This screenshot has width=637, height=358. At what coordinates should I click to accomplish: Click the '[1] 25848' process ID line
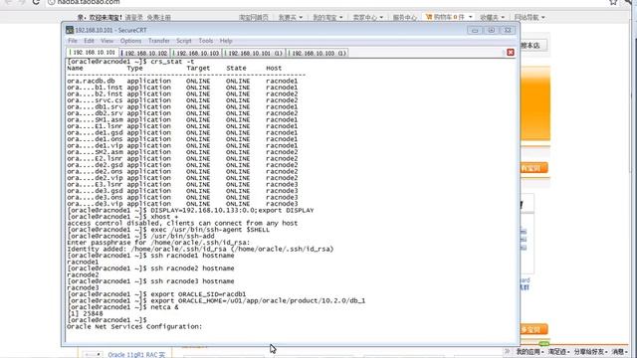pos(85,314)
